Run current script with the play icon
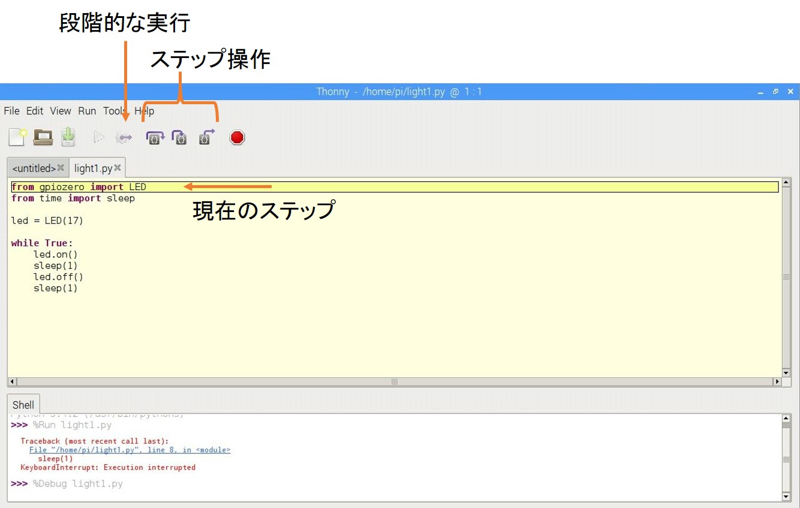Viewport: 800px width, 508px height. click(x=99, y=138)
